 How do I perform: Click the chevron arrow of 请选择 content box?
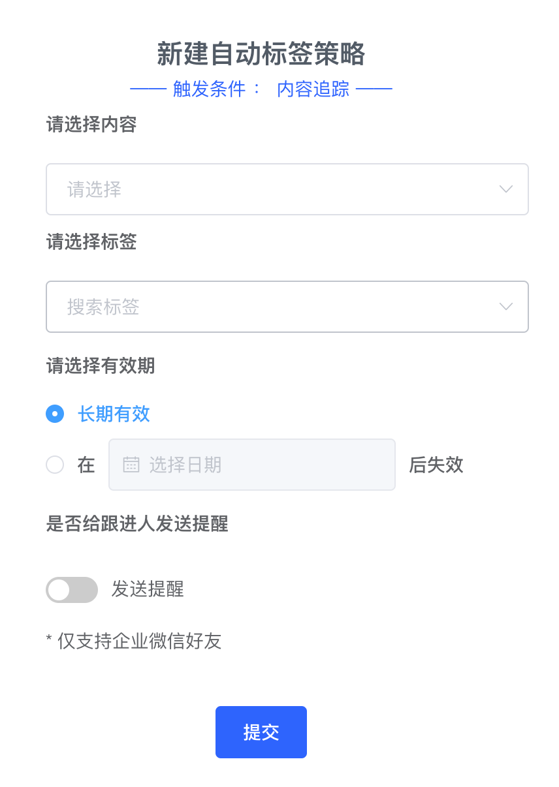pyautogui.click(x=505, y=189)
